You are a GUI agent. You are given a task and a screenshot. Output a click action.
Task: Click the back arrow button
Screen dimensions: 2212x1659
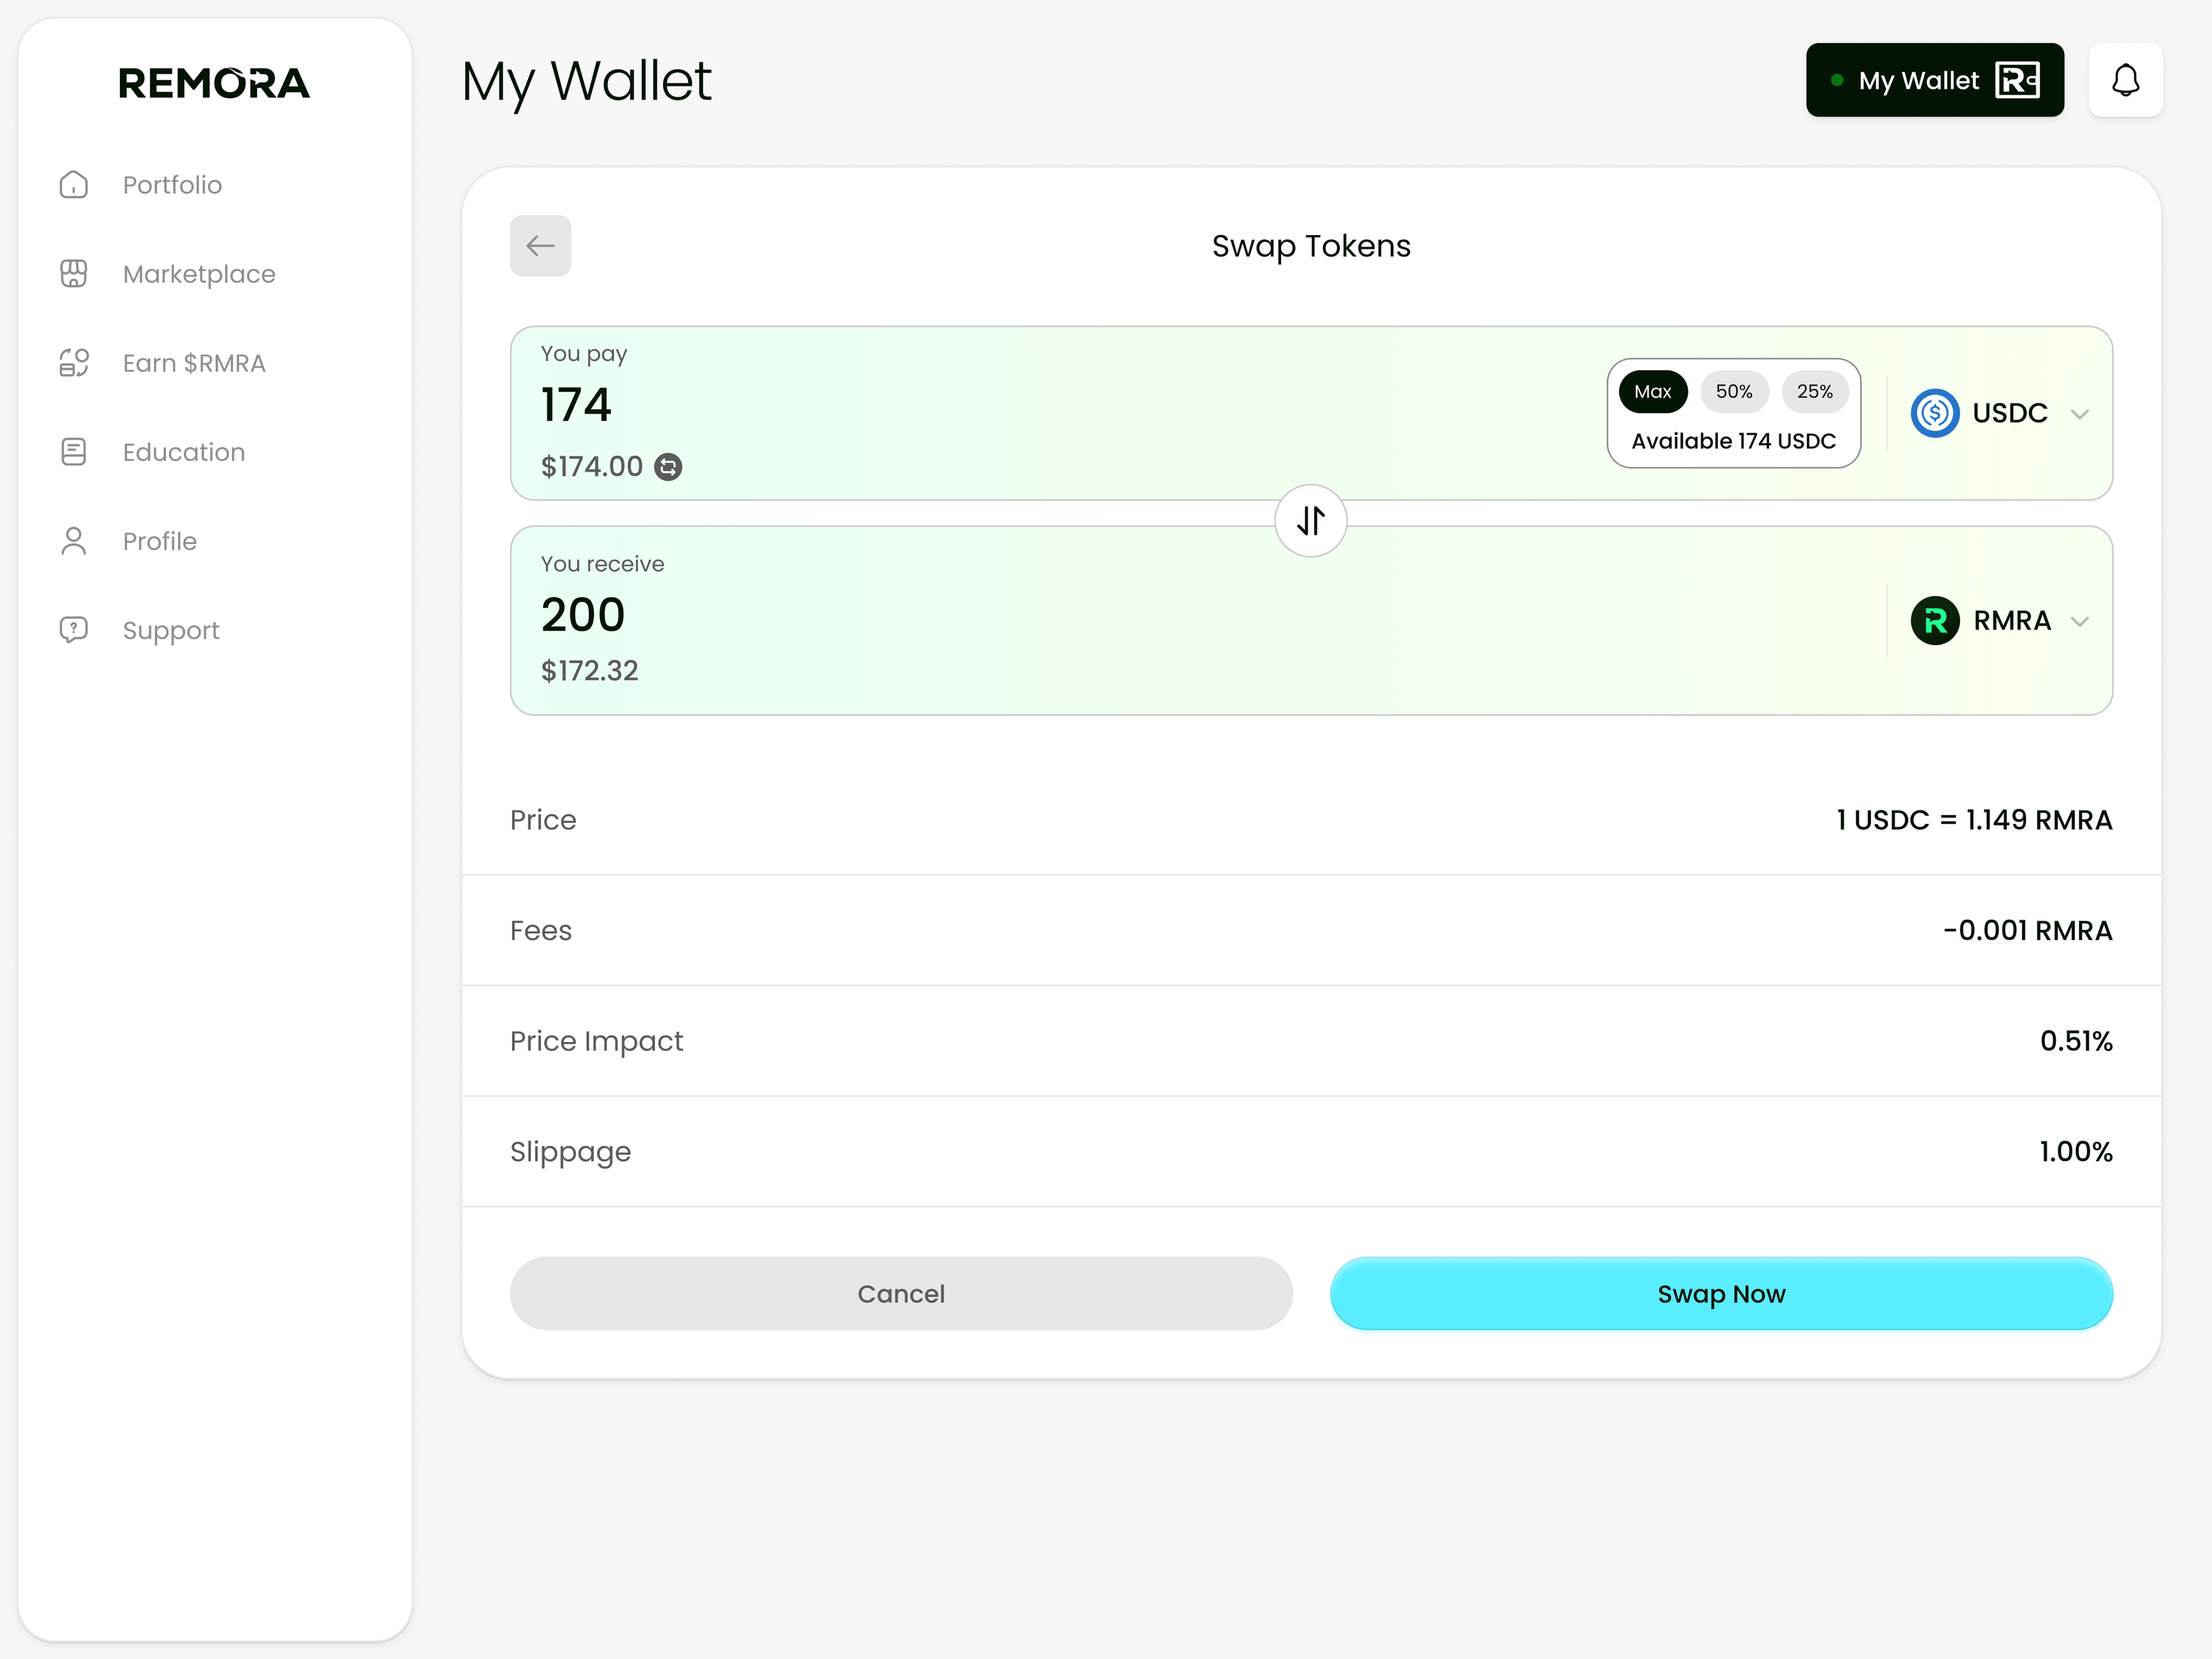coord(540,245)
